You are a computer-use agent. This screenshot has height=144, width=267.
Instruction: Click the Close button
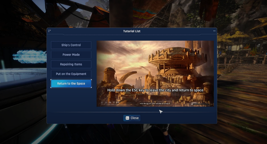click(x=132, y=118)
